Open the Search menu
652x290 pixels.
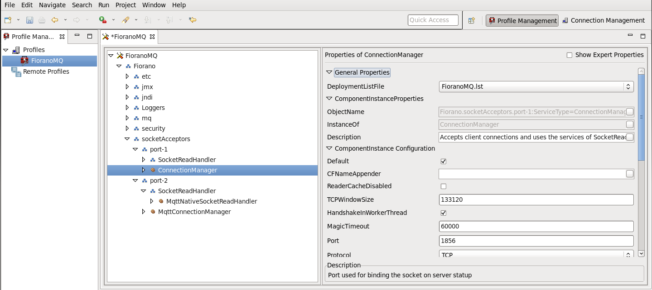[x=82, y=5]
